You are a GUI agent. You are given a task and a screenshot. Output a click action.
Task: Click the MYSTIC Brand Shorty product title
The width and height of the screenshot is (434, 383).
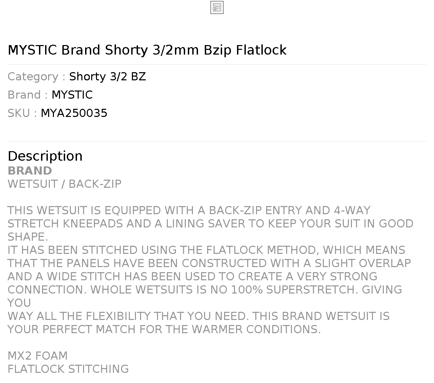(x=147, y=50)
